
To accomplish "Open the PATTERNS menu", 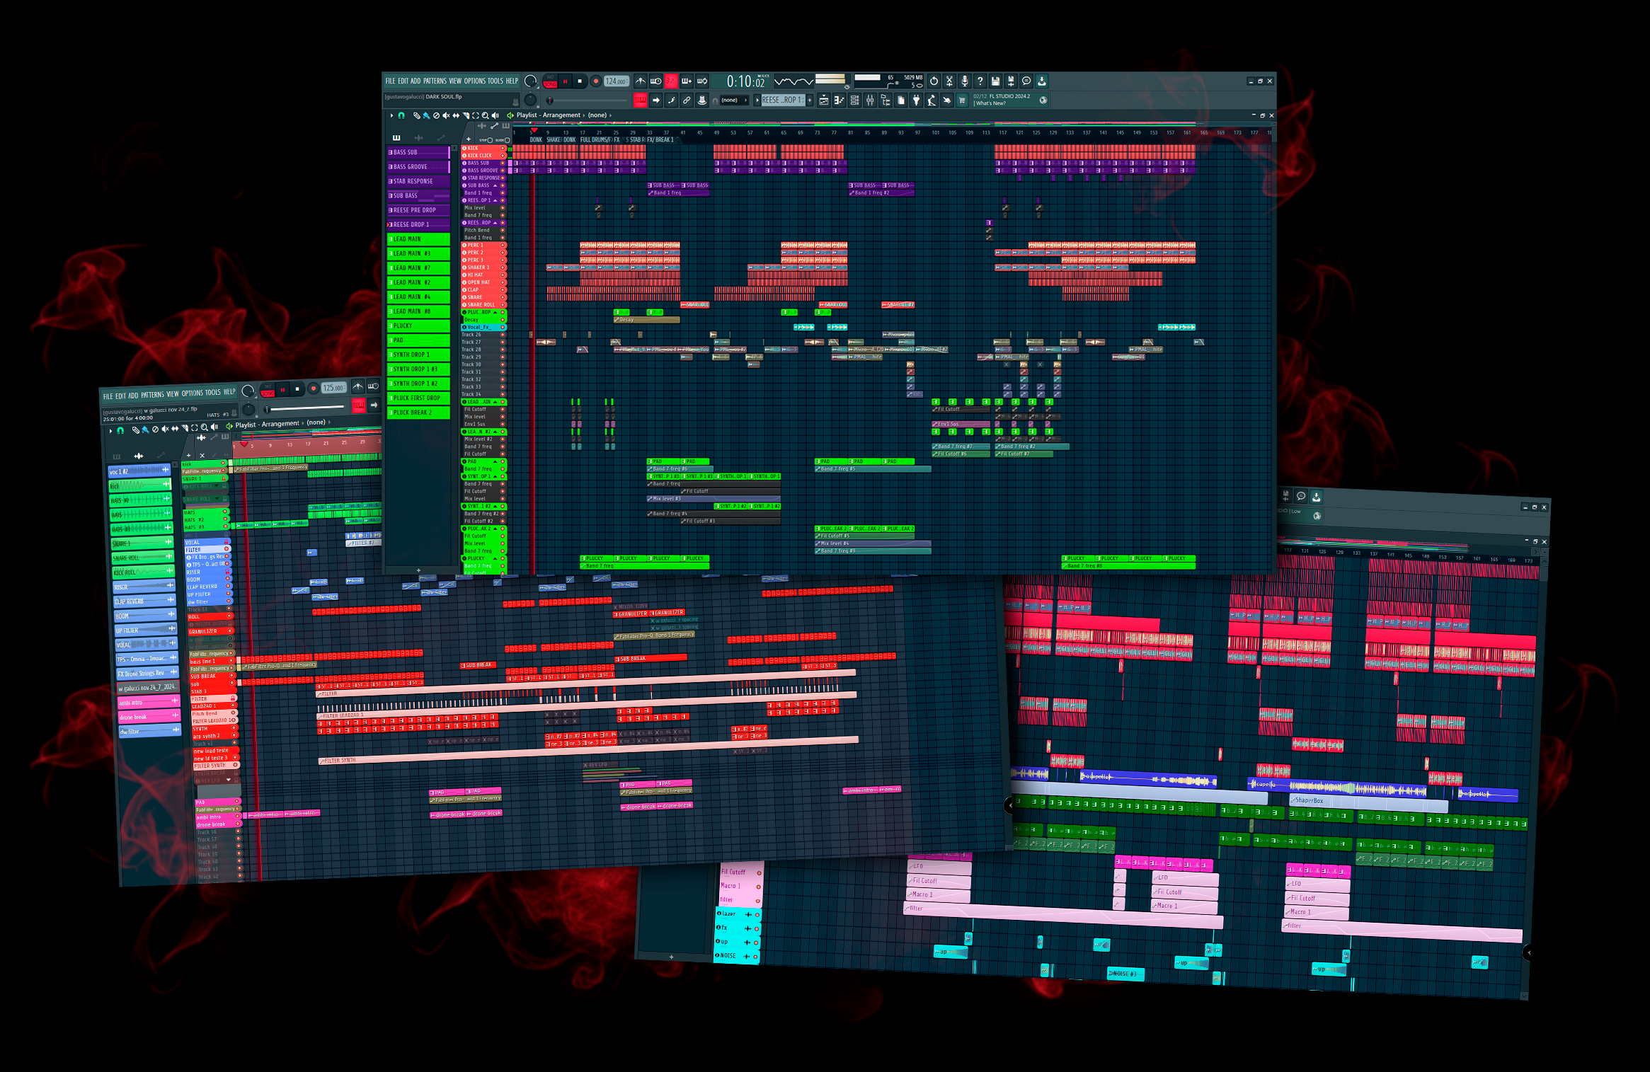I will [435, 81].
